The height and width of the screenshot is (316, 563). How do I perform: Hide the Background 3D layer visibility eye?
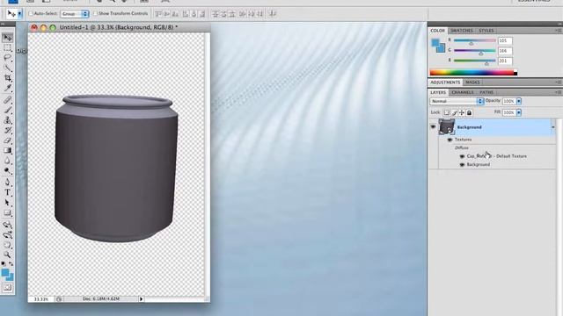[433, 126]
